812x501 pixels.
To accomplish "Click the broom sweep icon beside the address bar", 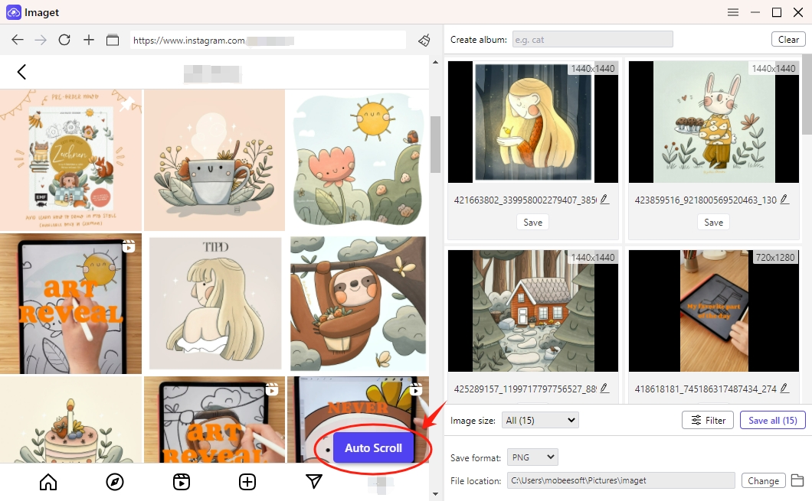I will click(424, 40).
